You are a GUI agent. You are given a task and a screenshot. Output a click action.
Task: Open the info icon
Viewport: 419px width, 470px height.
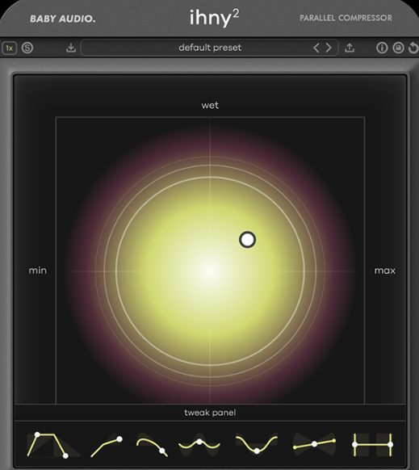pyautogui.click(x=382, y=48)
